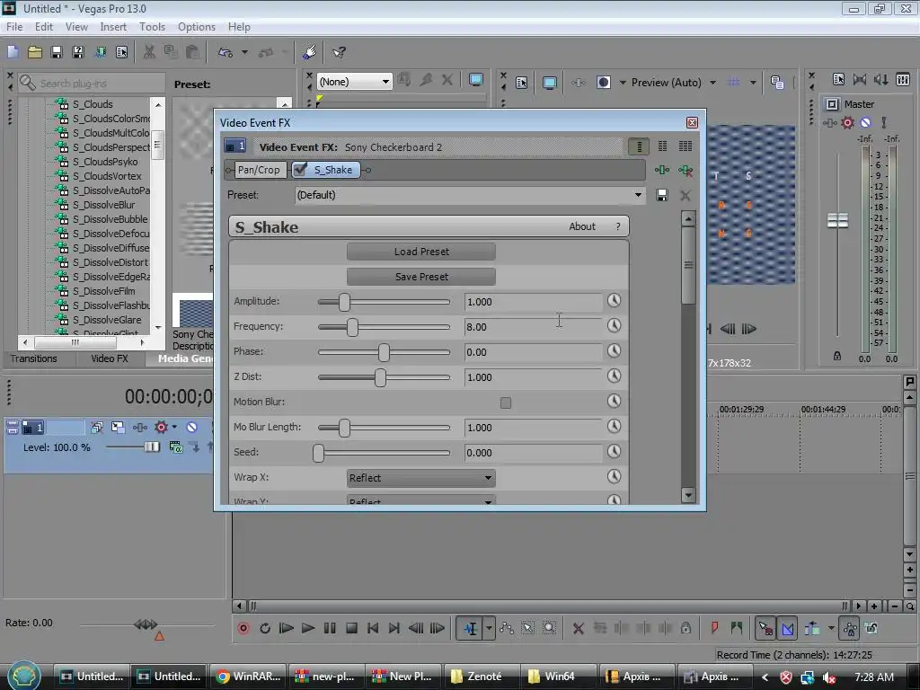Click the Record button in transport bar
Image resolution: width=920 pixels, height=690 pixels.
[x=243, y=628]
